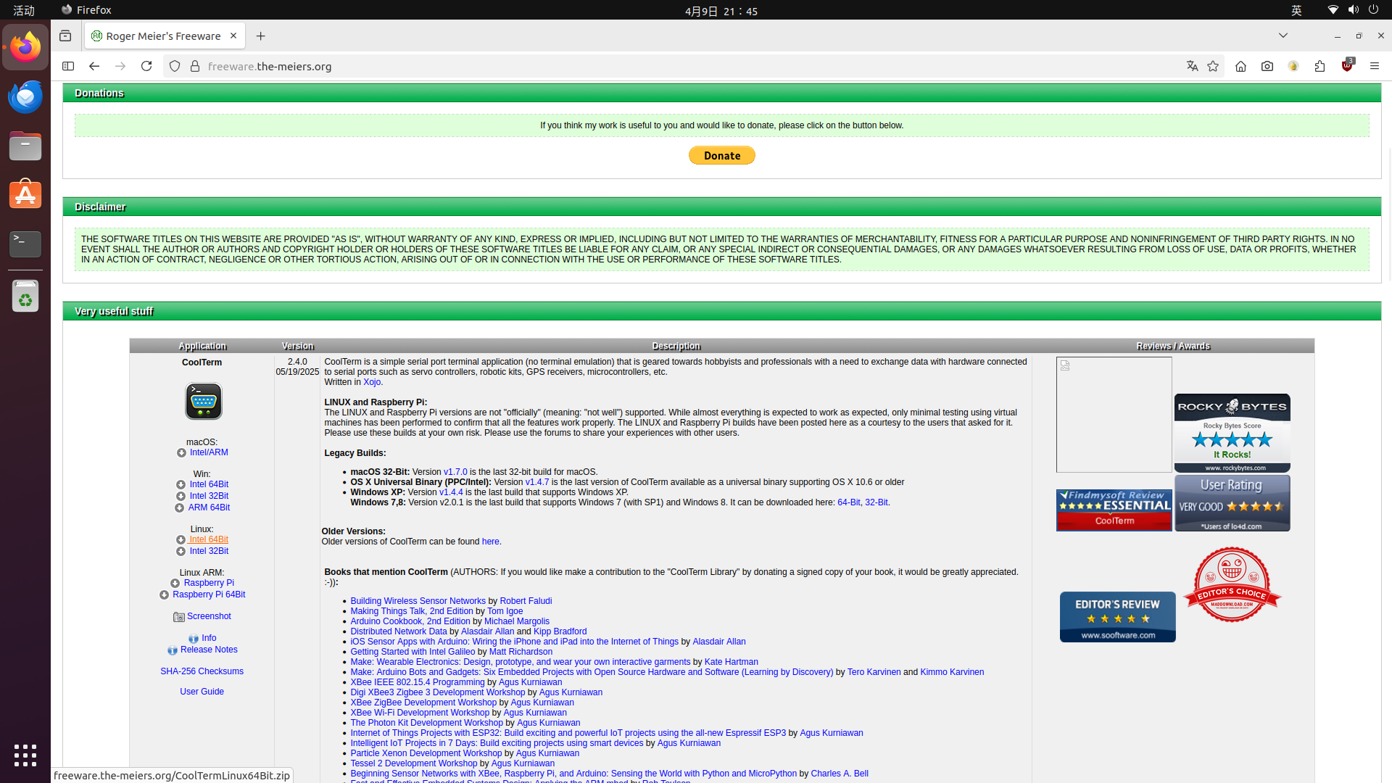Reload the current page
Image resolution: width=1392 pixels, height=783 pixels.
point(146,66)
